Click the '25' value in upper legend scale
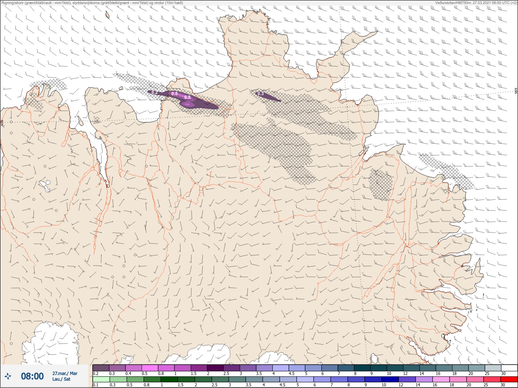 (487, 373)
